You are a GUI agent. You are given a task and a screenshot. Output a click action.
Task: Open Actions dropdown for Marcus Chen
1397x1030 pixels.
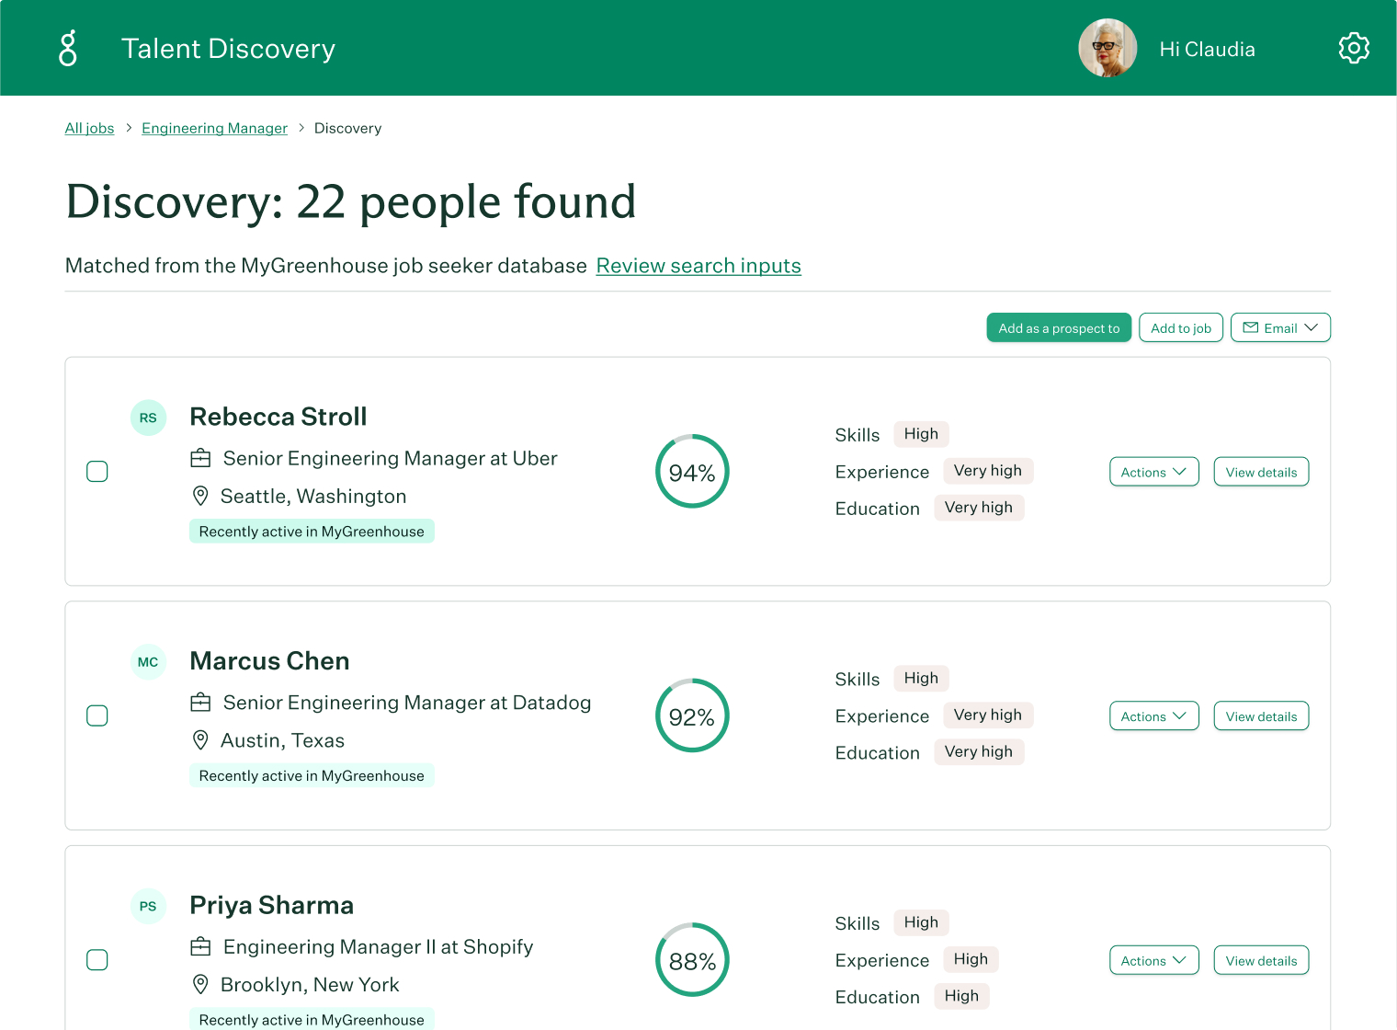(1154, 716)
